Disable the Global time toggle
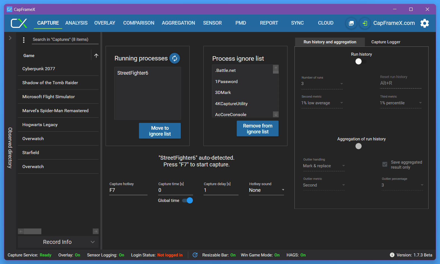The width and height of the screenshot is (440, 264). tap(187, 200)
